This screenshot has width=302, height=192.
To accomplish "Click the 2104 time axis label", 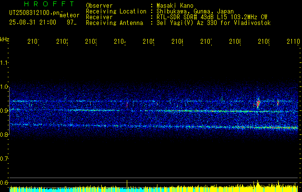I will coord(120,41).
